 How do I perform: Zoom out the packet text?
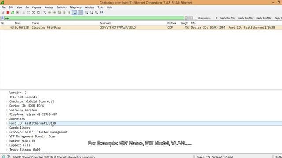click(92, 13)
